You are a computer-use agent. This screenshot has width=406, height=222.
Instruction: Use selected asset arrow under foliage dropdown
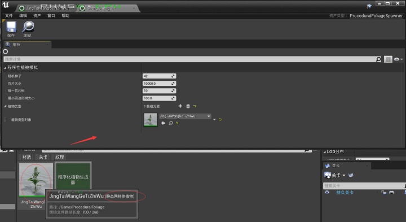tap(163, 123)
